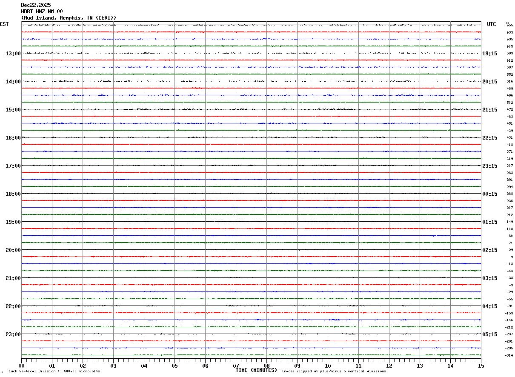Click the date label Dec22,2025
515x377 pixels.
(x=36, y=5)
